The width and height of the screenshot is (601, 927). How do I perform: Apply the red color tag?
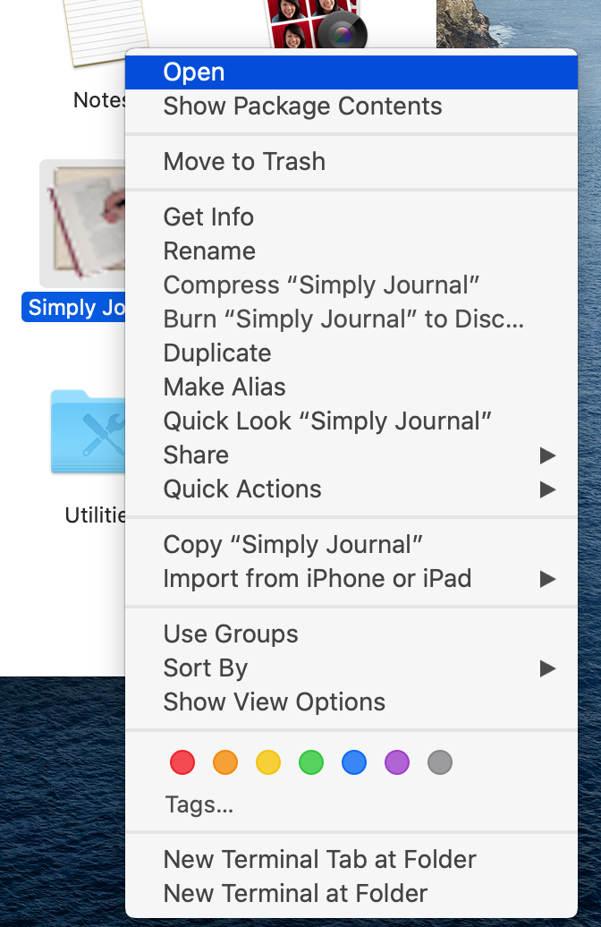[x=182, y=762]
